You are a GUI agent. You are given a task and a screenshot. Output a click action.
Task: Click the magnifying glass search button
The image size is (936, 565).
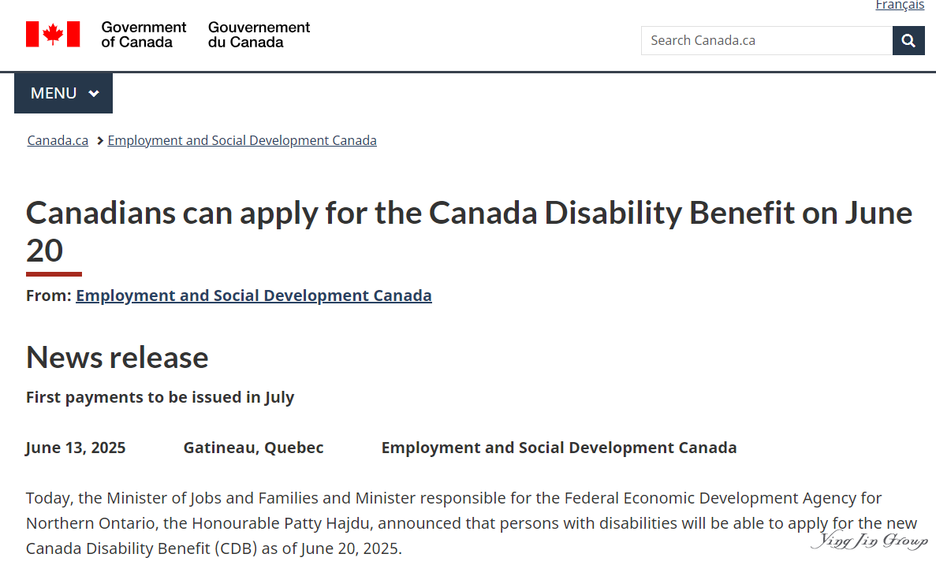pos(908,40)
